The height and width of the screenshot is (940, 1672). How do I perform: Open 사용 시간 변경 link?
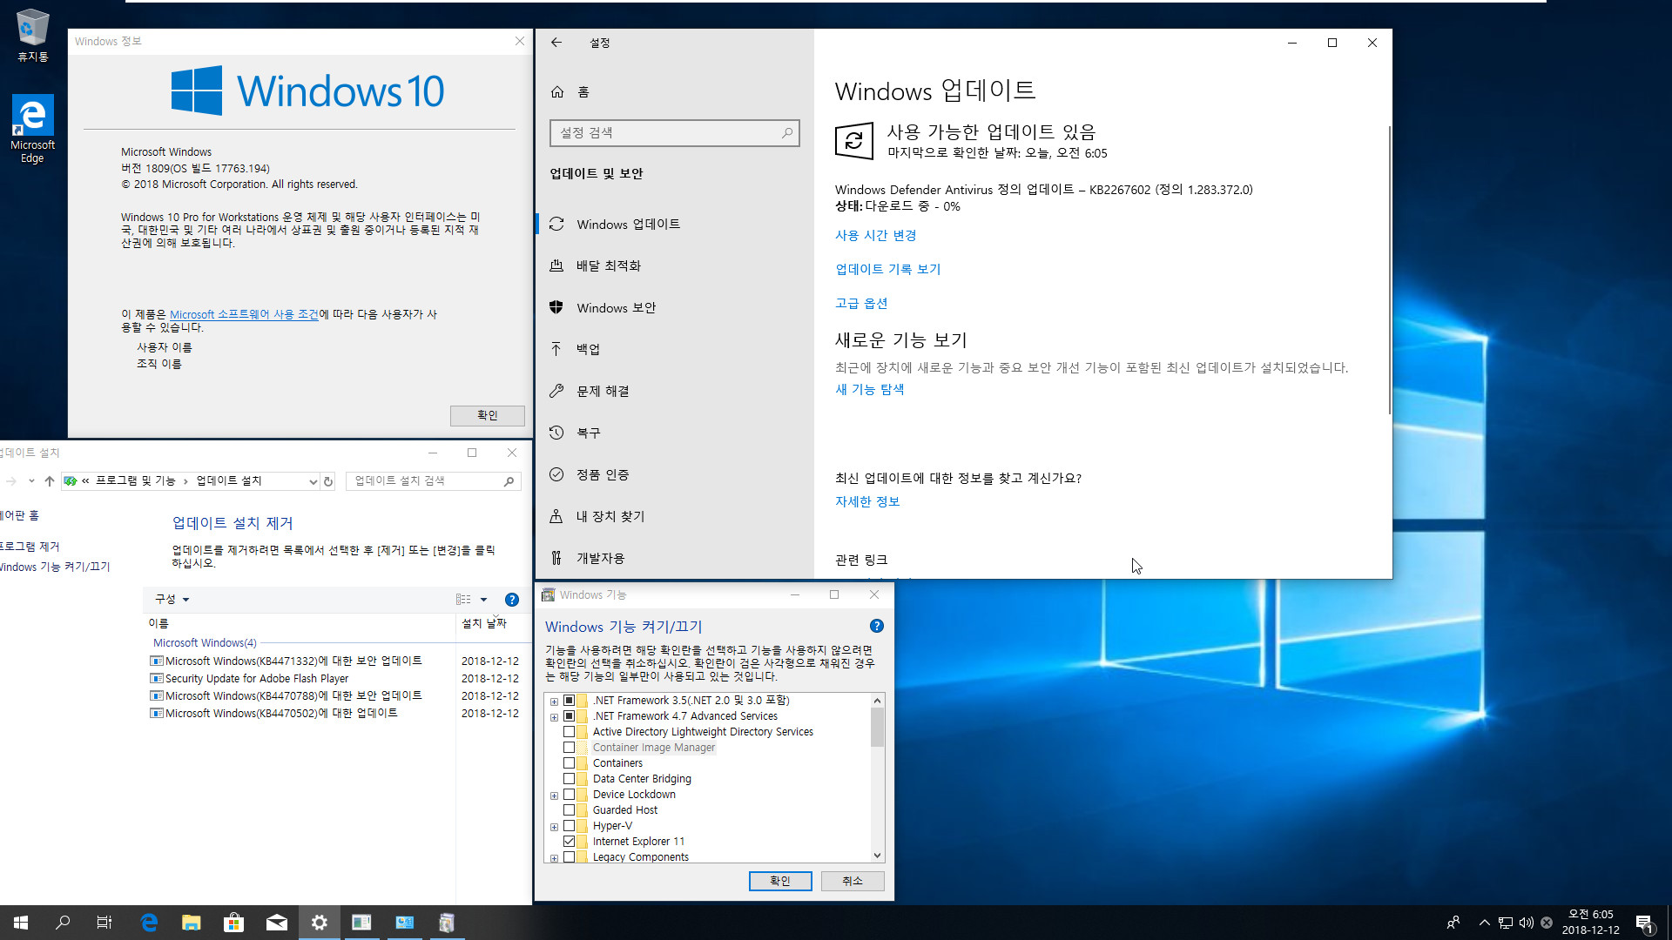pos(875,235)
